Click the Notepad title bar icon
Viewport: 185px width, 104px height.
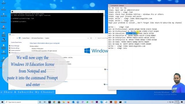[x=110, y=5]
